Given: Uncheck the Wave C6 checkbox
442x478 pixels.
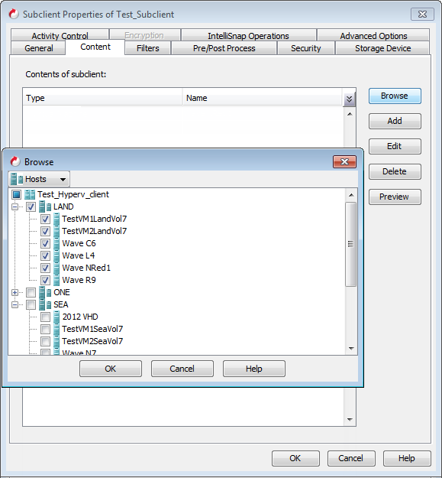Looking at the screenshot, I should coord(45,243).
